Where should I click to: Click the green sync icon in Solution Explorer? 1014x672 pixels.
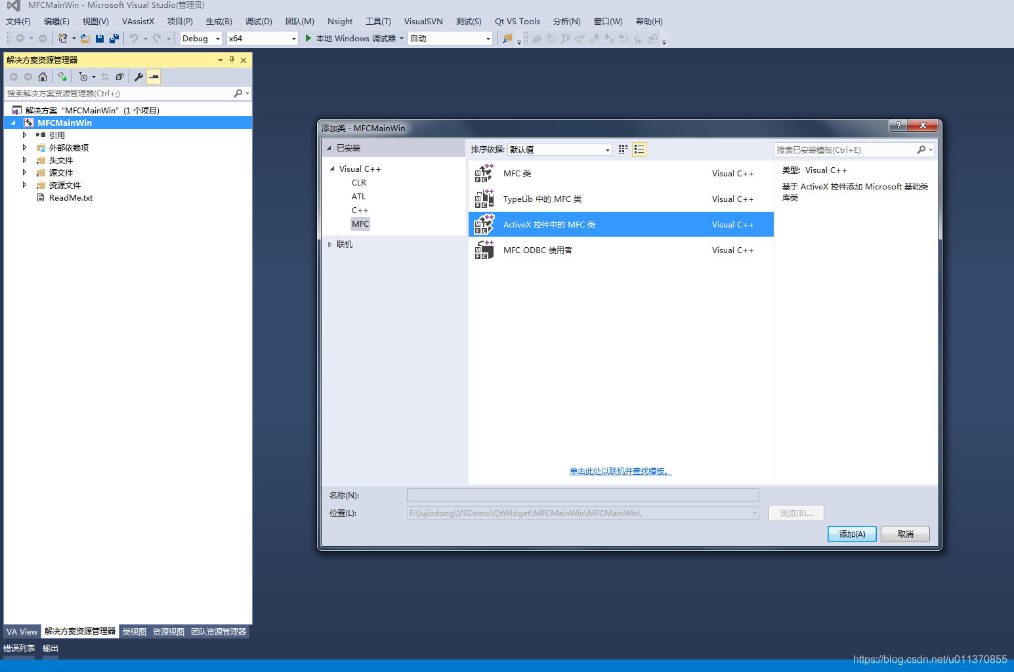(62, 77)
